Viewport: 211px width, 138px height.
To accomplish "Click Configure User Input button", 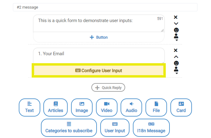I will coord(99,71).
